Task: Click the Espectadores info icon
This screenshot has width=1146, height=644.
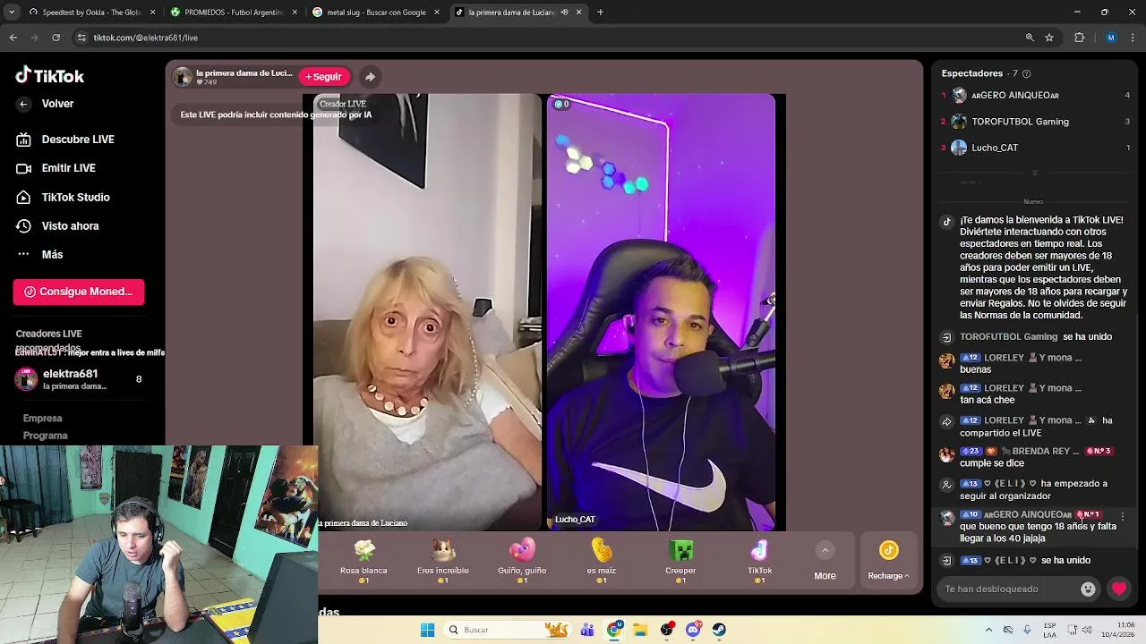Action: [x=1026, y=73]
